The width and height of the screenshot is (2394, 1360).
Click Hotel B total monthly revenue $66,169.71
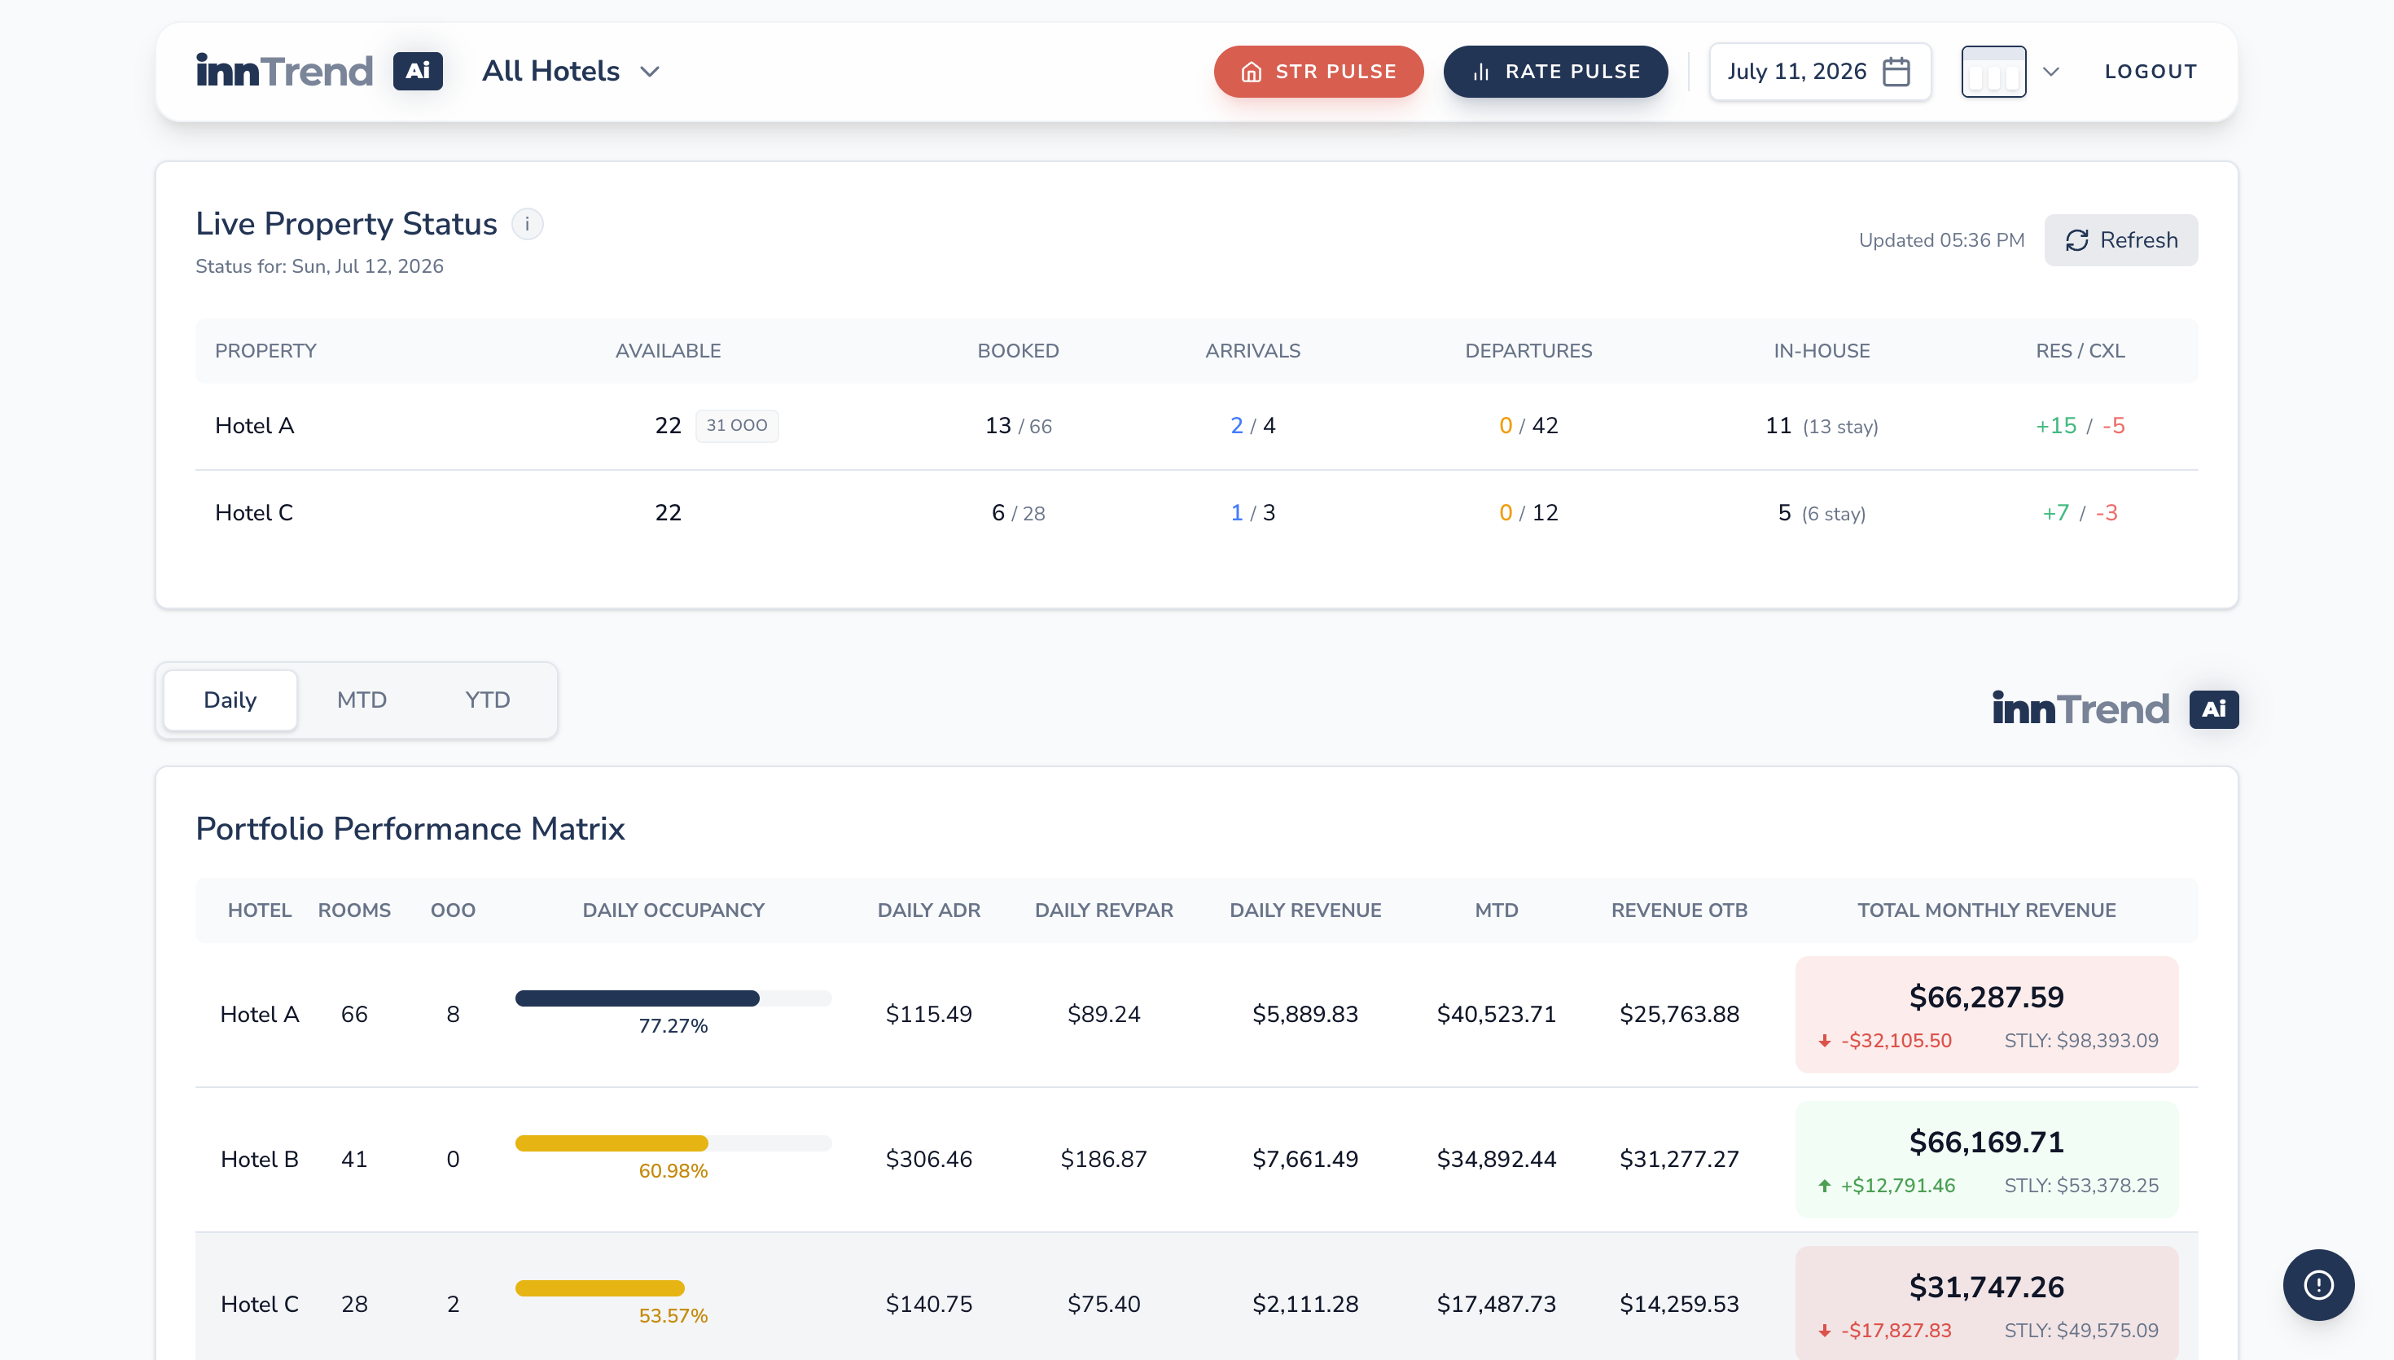[1986, 1142]
